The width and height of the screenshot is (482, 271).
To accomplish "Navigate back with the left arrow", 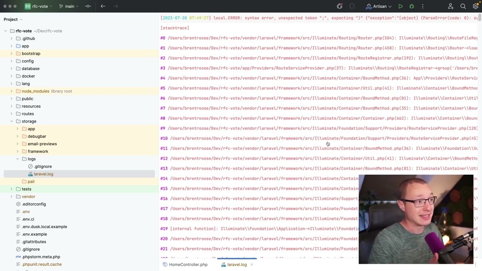I will click(103, 6).
